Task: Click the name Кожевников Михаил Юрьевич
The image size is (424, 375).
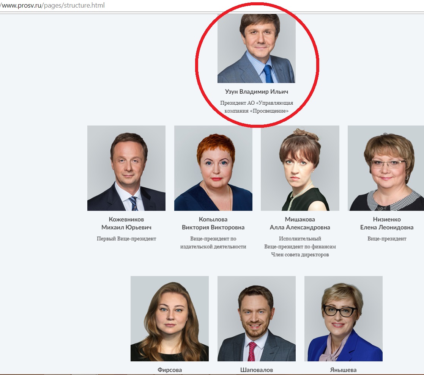Action: point(126,223)
